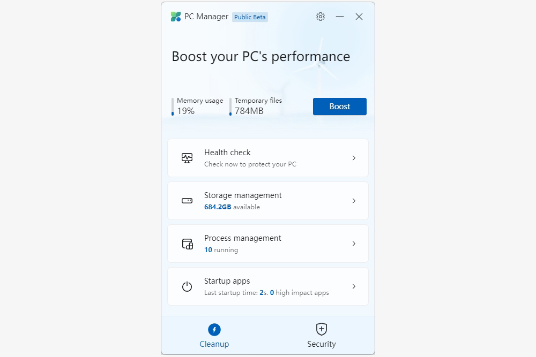Click the Health check monitor icon
The height and width of the screenshot is (357, 536).
(x=187, y=158)
